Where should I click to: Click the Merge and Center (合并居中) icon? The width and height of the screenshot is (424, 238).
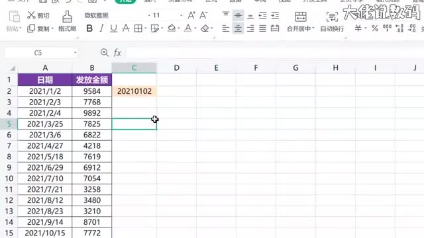[300, 17]
